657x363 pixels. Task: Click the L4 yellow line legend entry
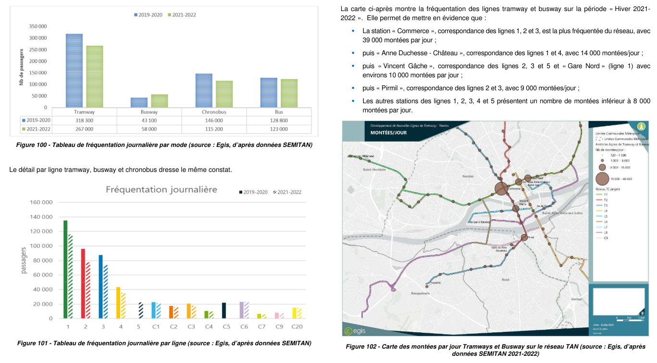(x=601, y=211)
